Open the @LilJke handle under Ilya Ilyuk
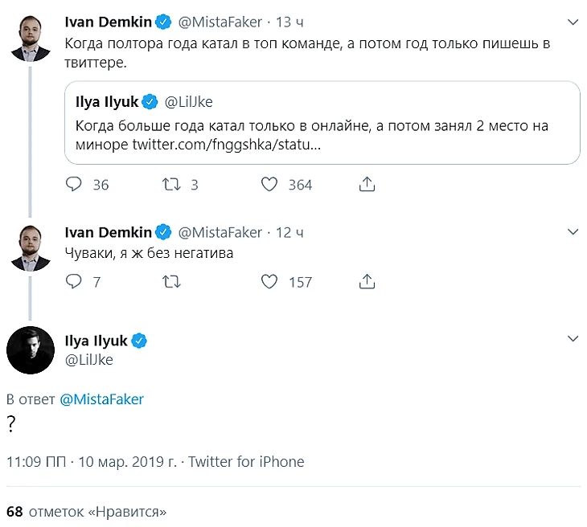The width and height of the screenshot is (587, 527). 88,360
